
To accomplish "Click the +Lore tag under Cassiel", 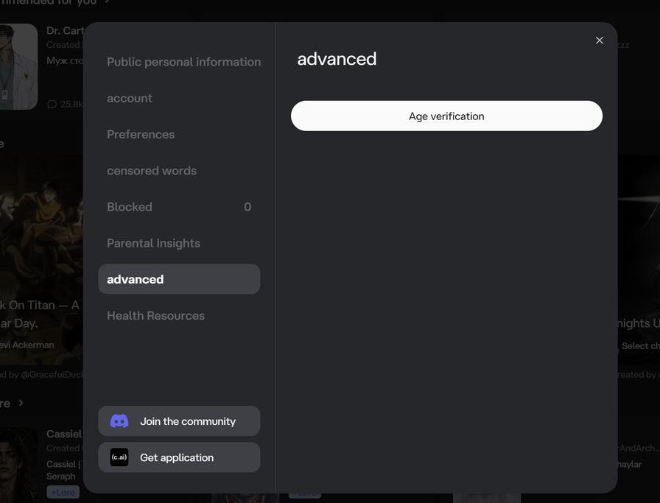I will tap(63, 492).
